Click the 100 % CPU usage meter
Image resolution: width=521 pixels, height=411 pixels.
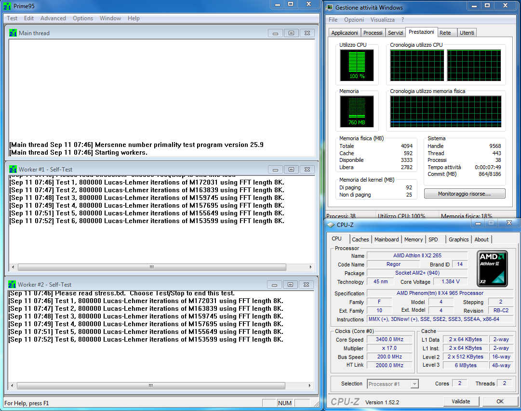tap(357, 65)
